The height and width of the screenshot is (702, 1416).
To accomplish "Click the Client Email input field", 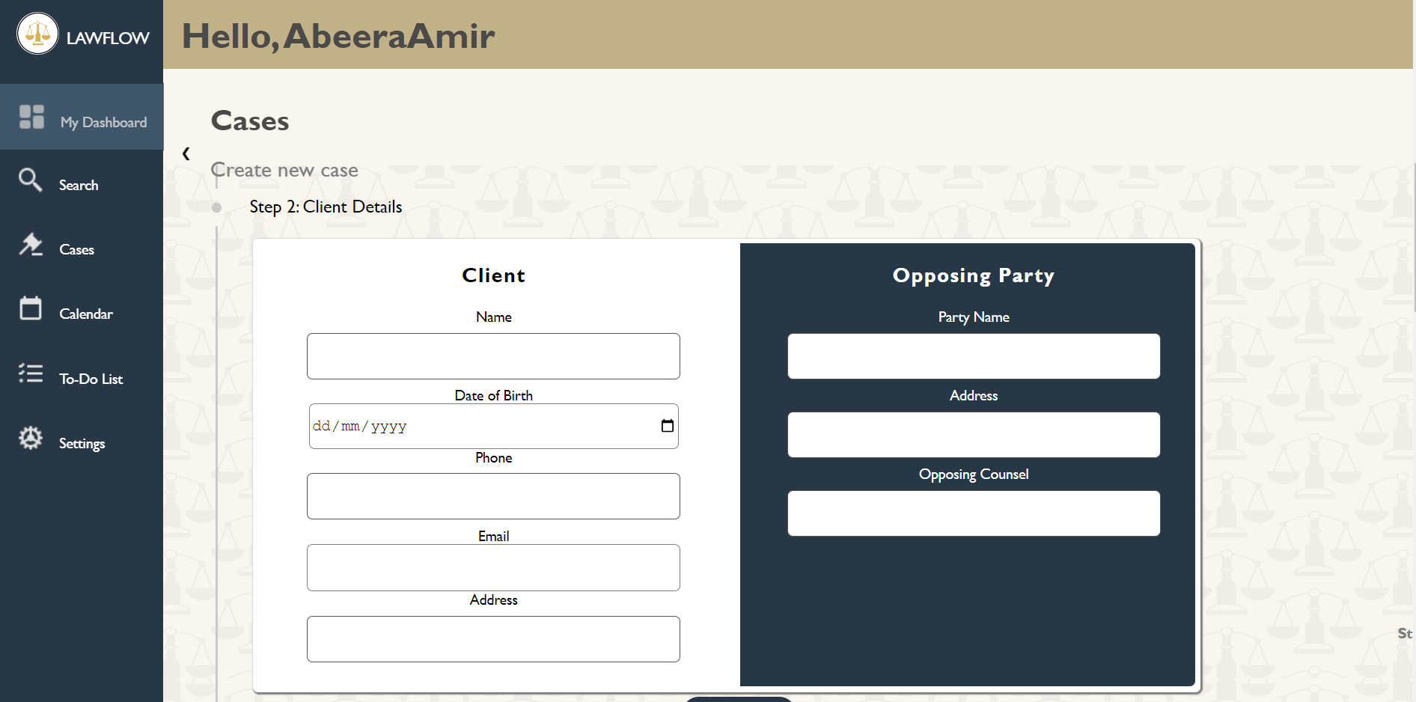I will point(493,567).
